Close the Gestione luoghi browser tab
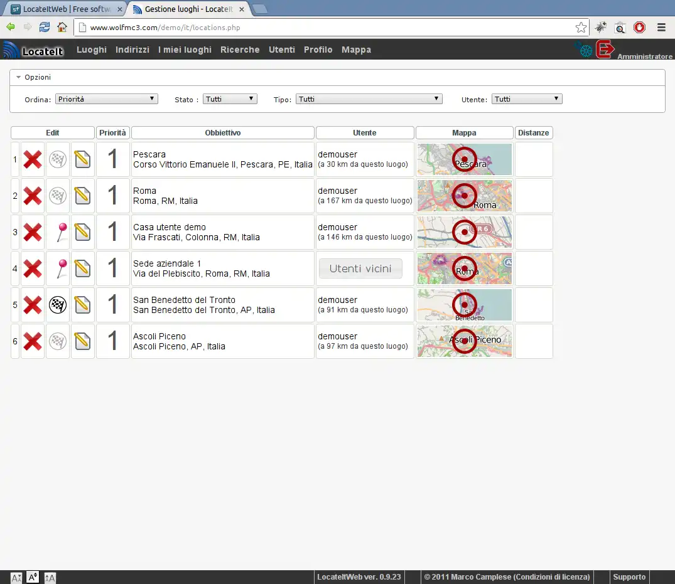Viewport: 675px width, 584px height. 242,9
